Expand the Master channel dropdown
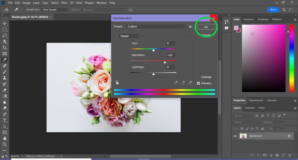Viewport: 298px width, 160px height. click(x=129, y=36)
